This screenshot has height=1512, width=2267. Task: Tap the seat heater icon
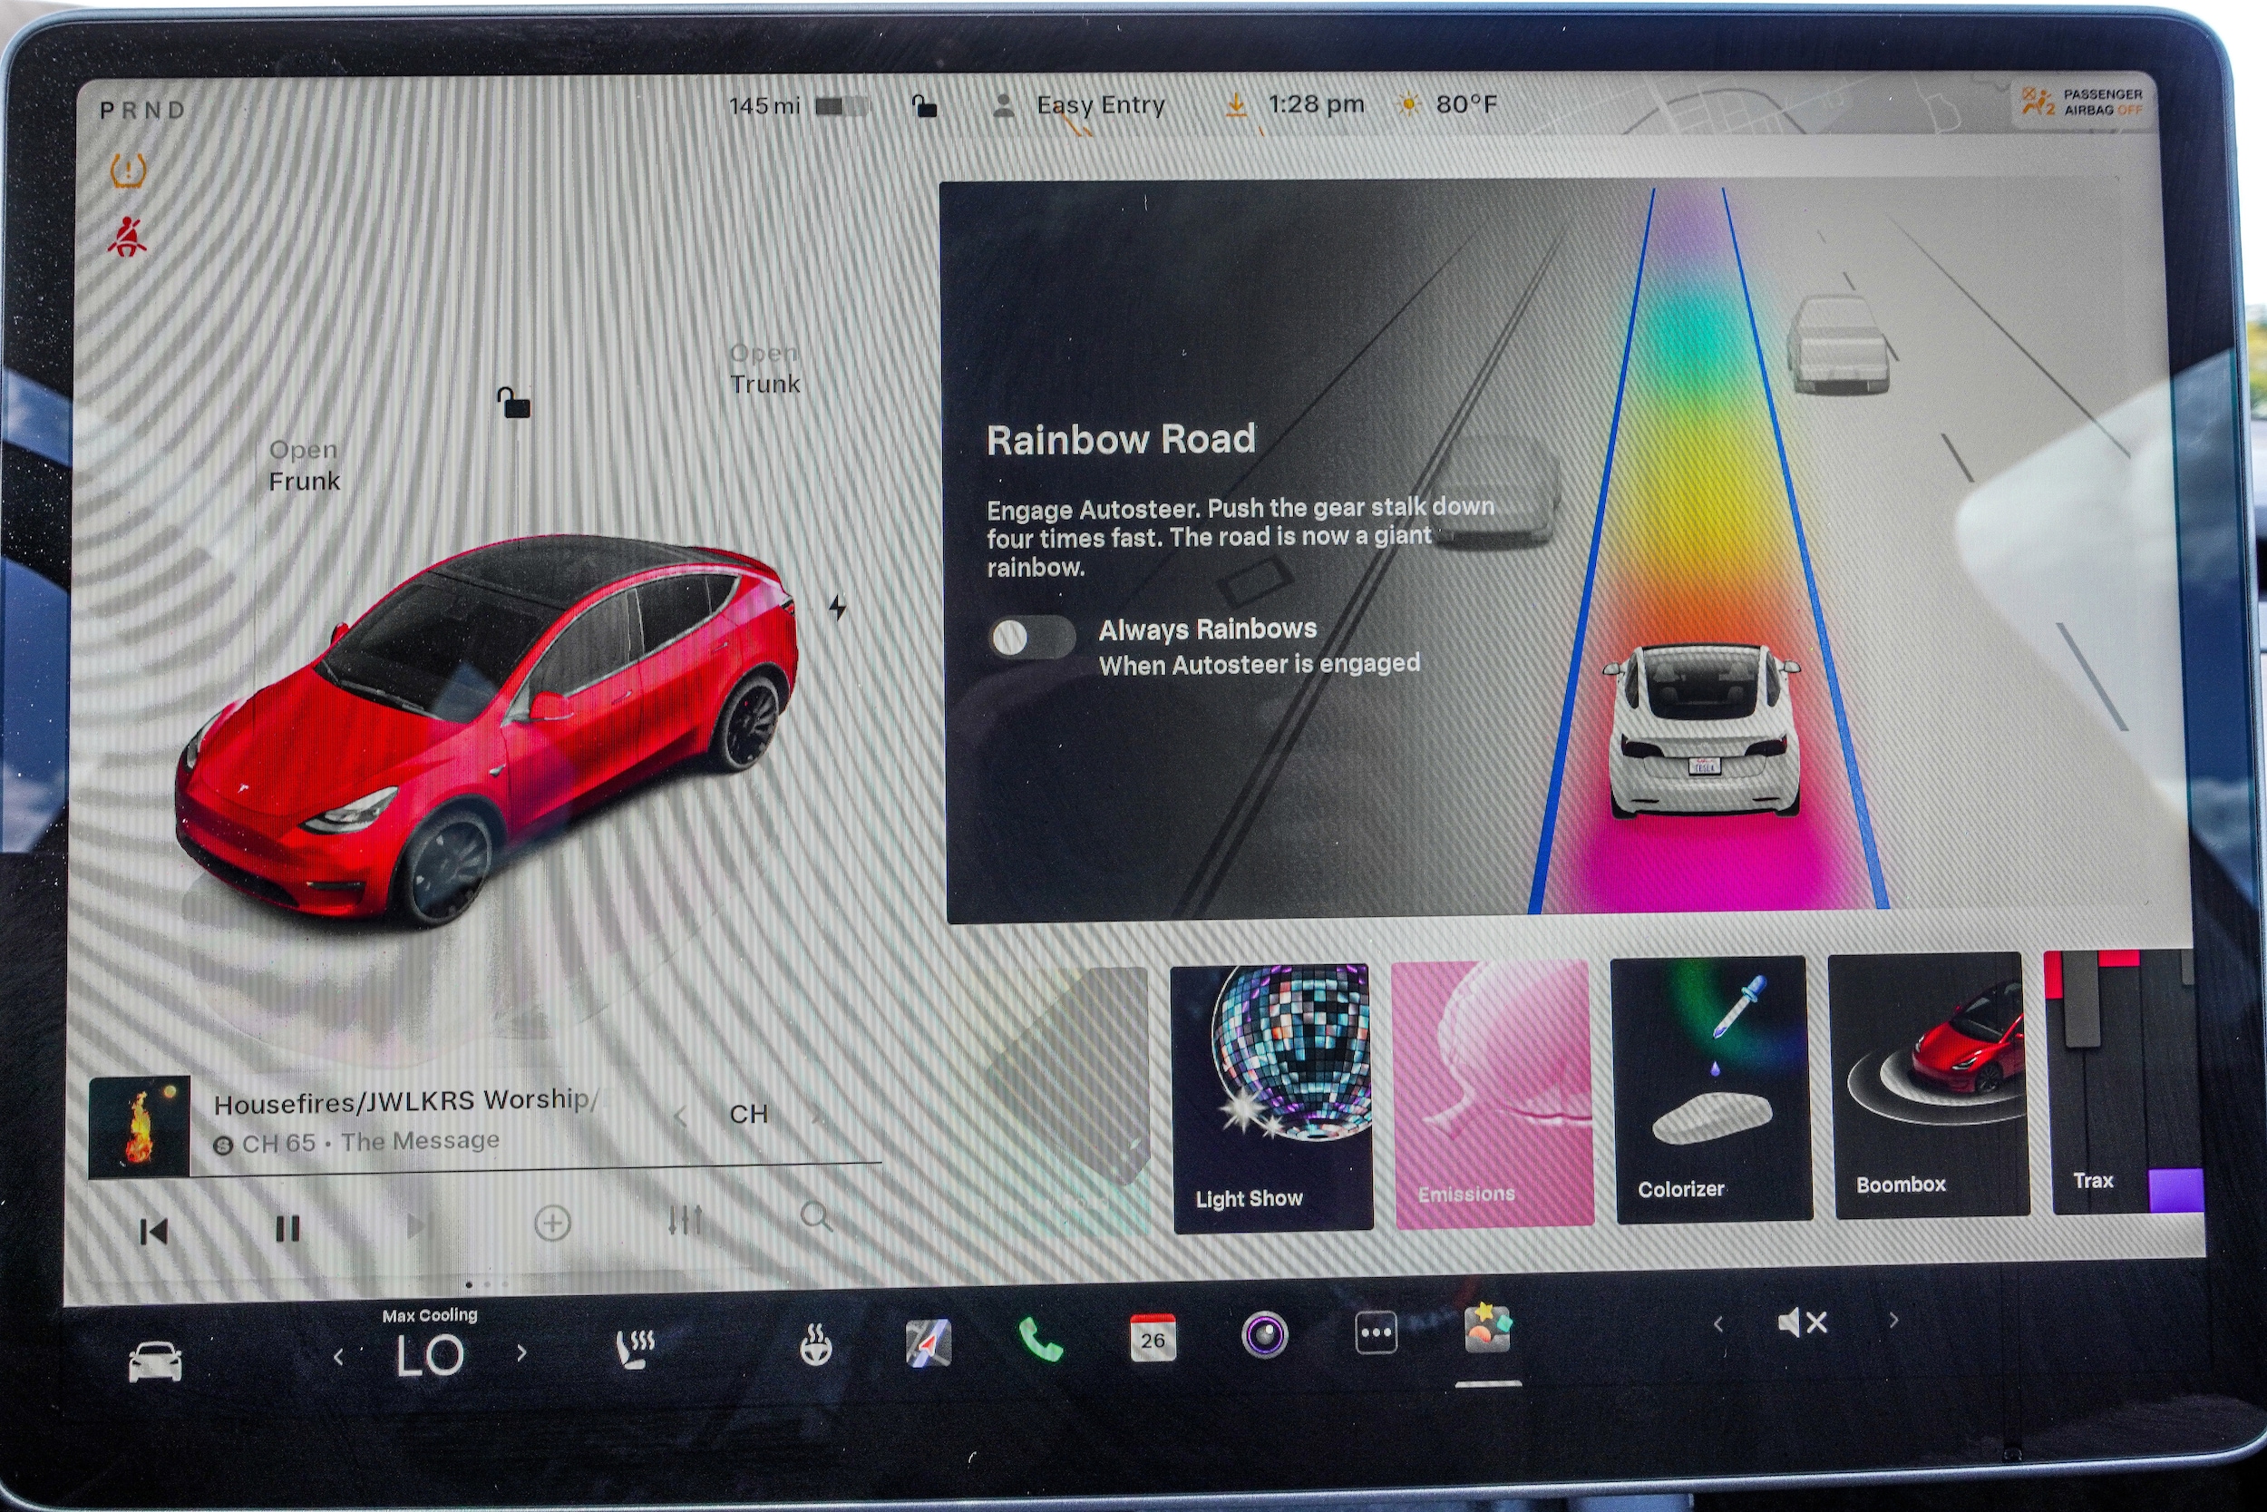pyautogui.click(x=635, y=1348)
